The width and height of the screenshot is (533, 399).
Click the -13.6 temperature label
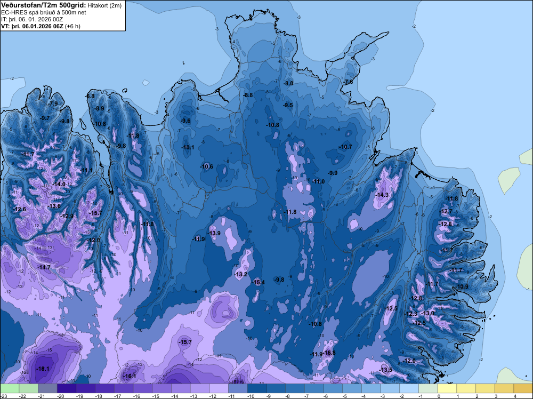[54, 206]
